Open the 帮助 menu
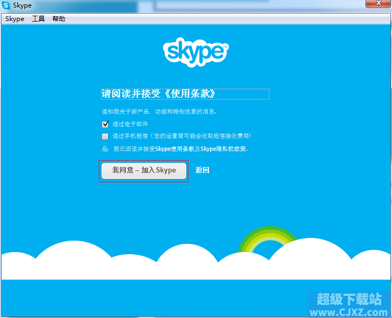The height and width of the screenshot is (318, 392). (59, 19)
